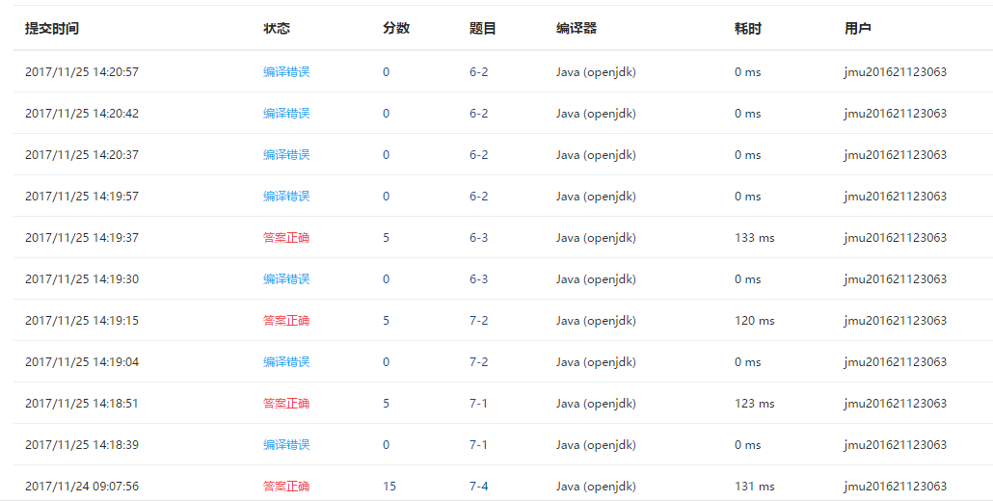Open problem 7-1 in the 14:18:51 row

tap(479, 404)
